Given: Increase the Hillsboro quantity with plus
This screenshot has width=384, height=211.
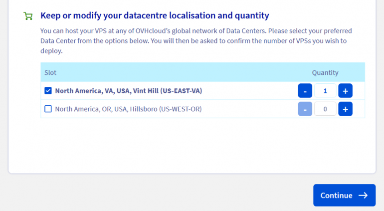Looking at the screenshot, I should pyautogui.click(x=345, y=109).
